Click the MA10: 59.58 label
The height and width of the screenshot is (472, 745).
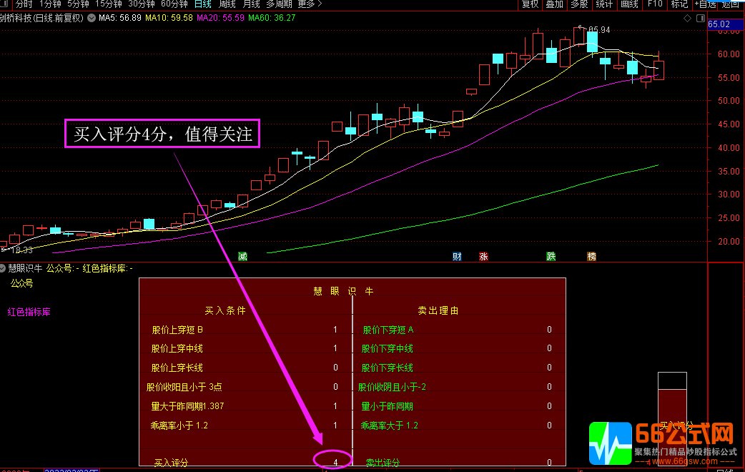point(169,18)
